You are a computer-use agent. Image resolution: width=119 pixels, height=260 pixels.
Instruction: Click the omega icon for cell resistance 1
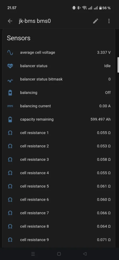10,133
